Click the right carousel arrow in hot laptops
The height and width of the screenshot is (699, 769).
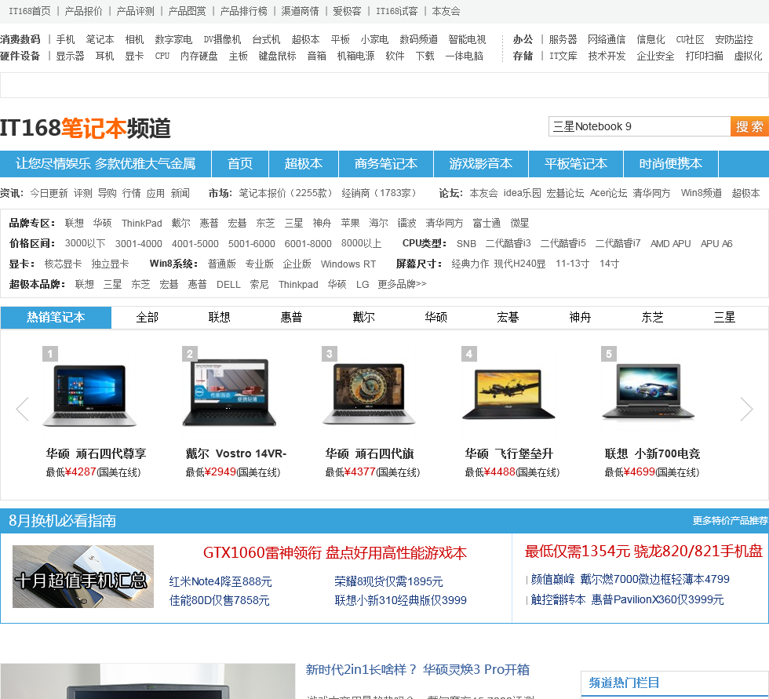[x=746, y=409]
